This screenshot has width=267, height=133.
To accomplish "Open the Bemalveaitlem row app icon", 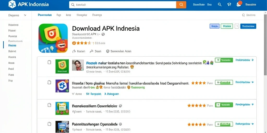I will (62, 108).
